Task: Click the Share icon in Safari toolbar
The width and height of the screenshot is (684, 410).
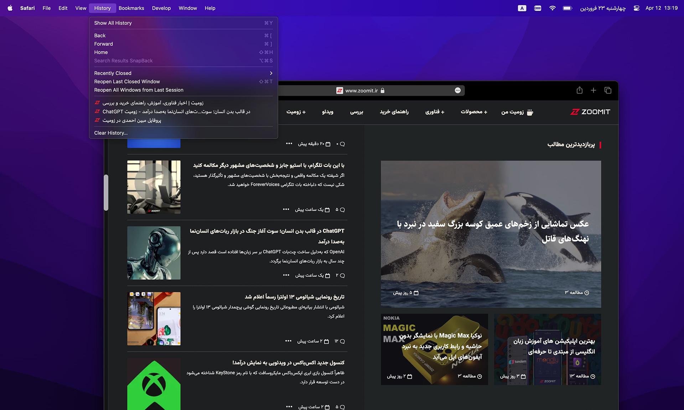Action: pos(579,90)
